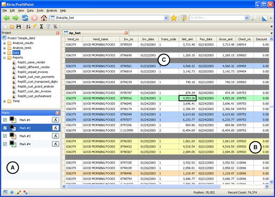Image resolution: width=275 pixels, height=197 pixels.
Task: Open the File menu
Action: click(x=5, y=11)
